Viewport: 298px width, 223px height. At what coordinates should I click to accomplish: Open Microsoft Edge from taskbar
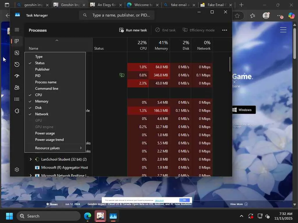coord(88,216)
